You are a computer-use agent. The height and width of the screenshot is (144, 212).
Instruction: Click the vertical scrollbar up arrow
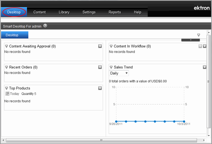coord(209,32)
